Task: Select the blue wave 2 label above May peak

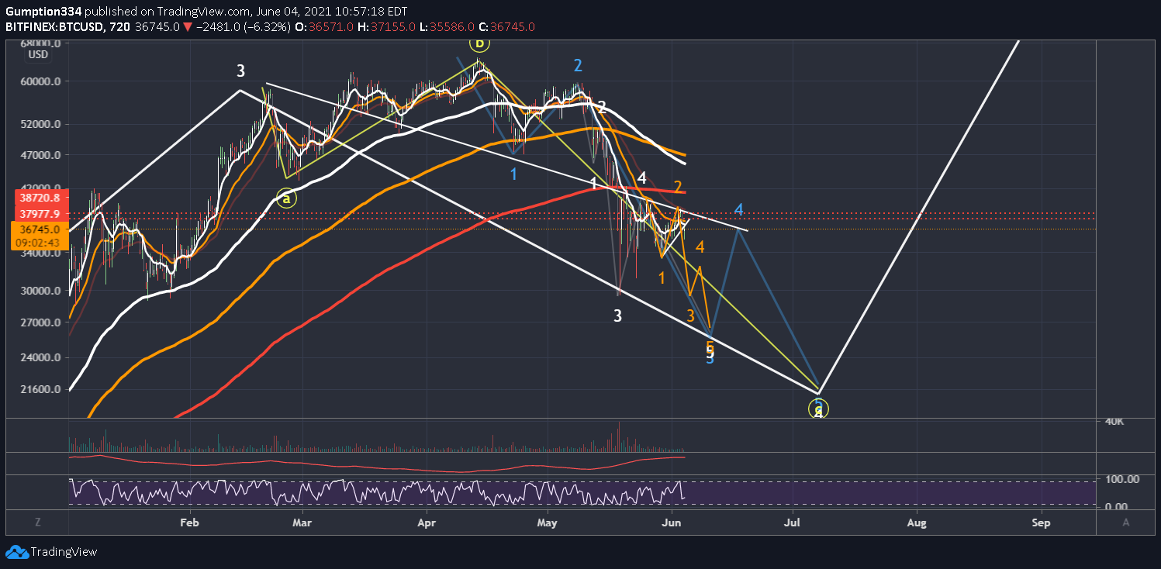Action: coord(578,65)
